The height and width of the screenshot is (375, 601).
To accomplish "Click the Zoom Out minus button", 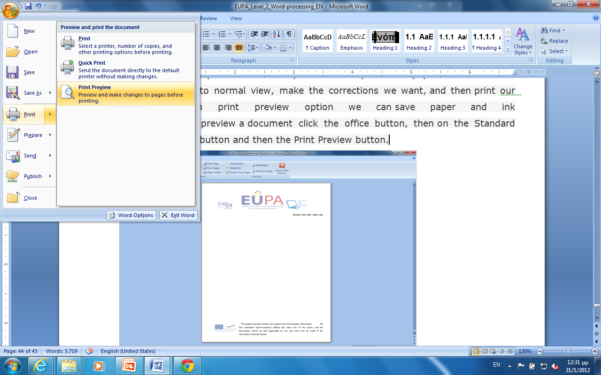I will tap(539, 351).
